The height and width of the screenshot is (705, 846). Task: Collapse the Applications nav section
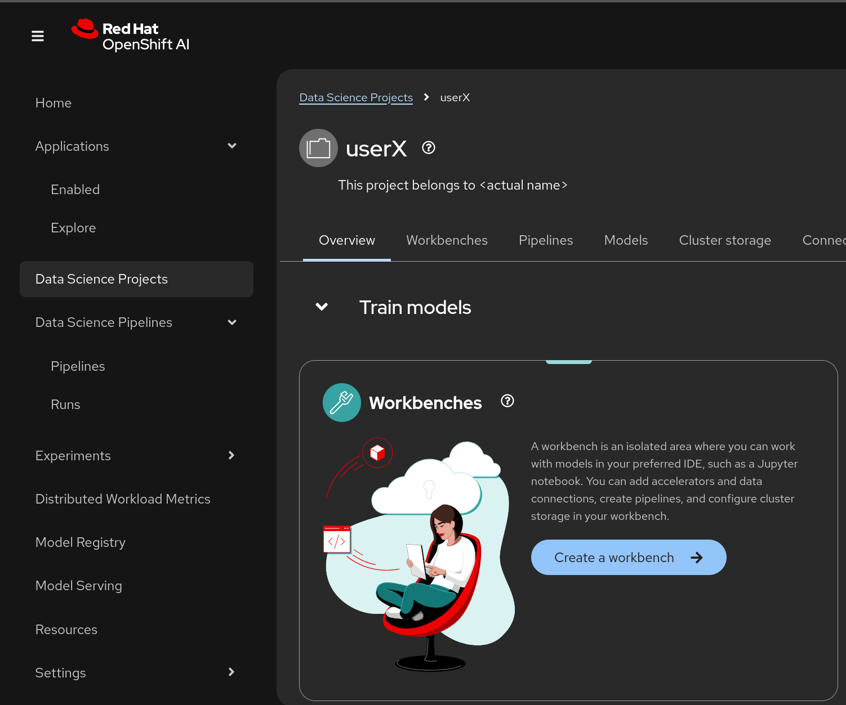(x=231, y=146)
